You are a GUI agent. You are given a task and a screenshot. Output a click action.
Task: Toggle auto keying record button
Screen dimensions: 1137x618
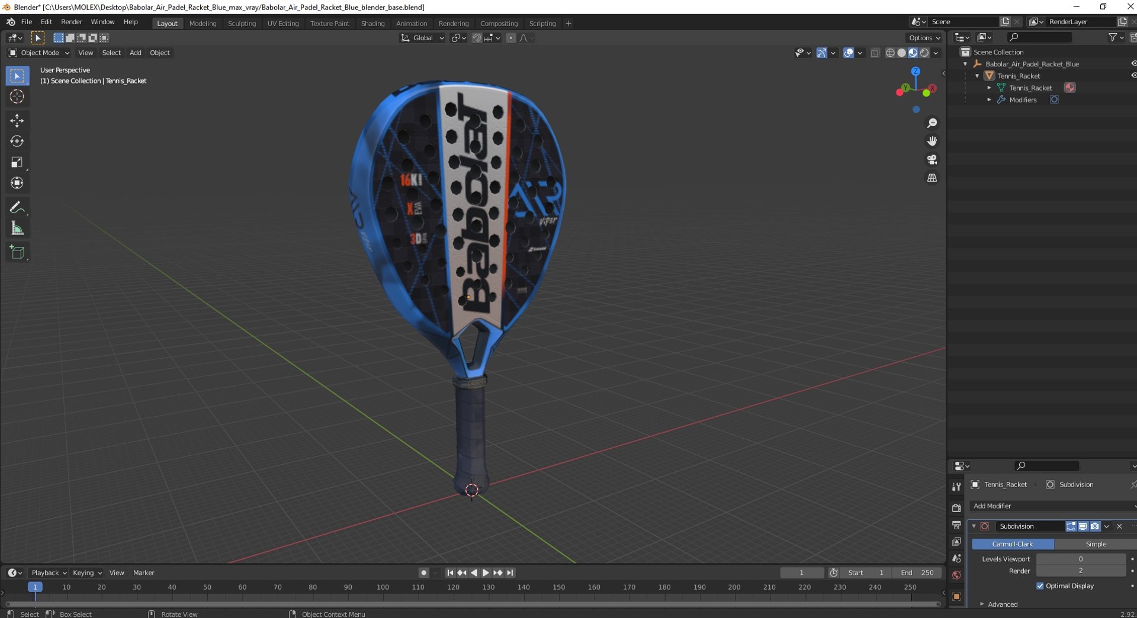(x=423, y=573)
